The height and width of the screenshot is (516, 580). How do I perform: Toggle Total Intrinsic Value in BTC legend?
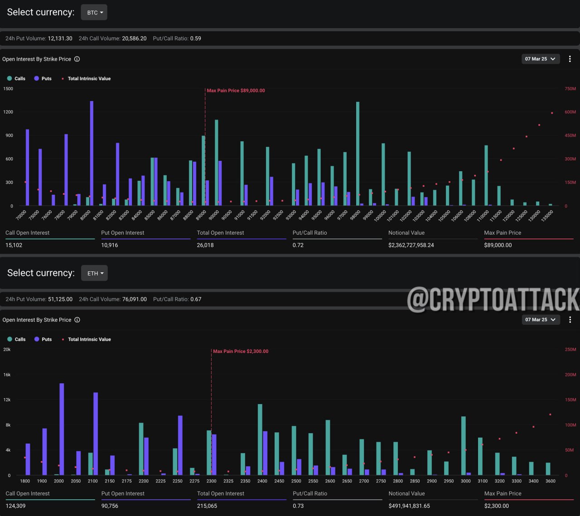click(86, 78)
